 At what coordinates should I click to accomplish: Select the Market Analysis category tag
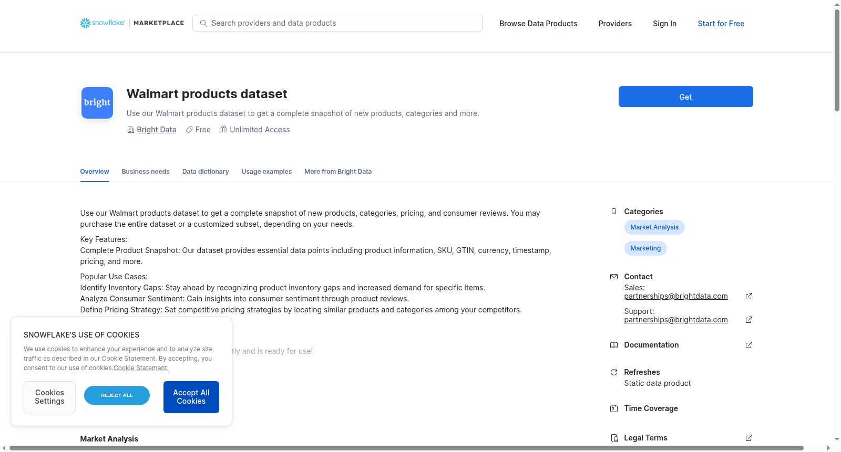click(654, 227)
